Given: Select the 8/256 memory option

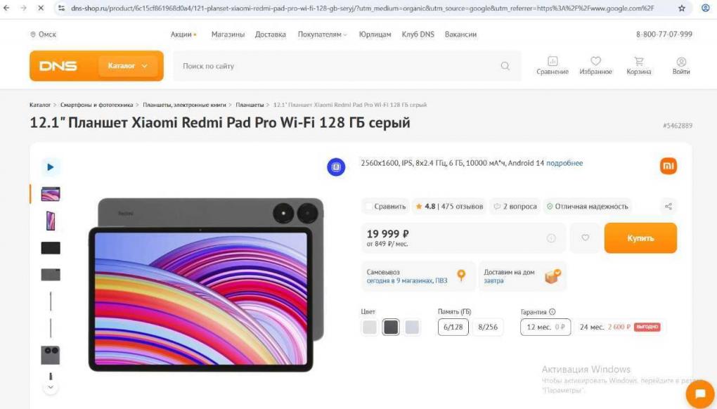Looking at the screenshot, I should pos(487,327).
